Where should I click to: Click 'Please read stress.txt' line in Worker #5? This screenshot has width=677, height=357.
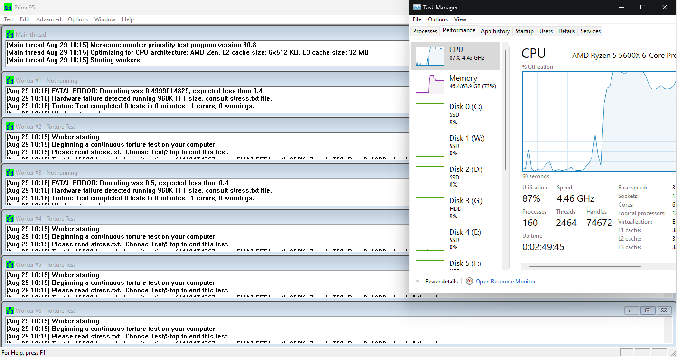[x=117, y=290]
